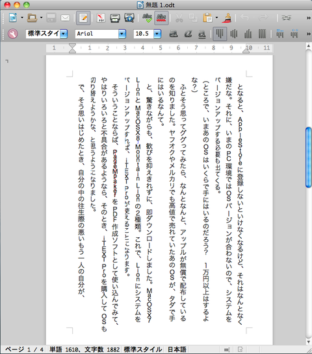The width and height of the screenshot is (312, 354).
Task: Open the font name dropdown arrow
Action: (122, 34)
